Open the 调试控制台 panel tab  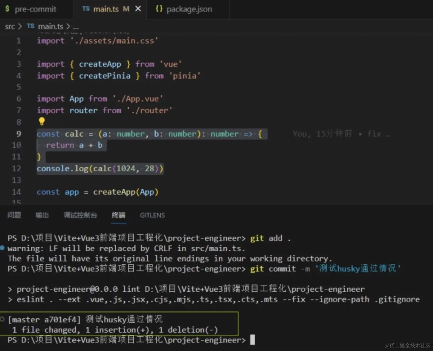pyautogui.click(x=80, y=215)
